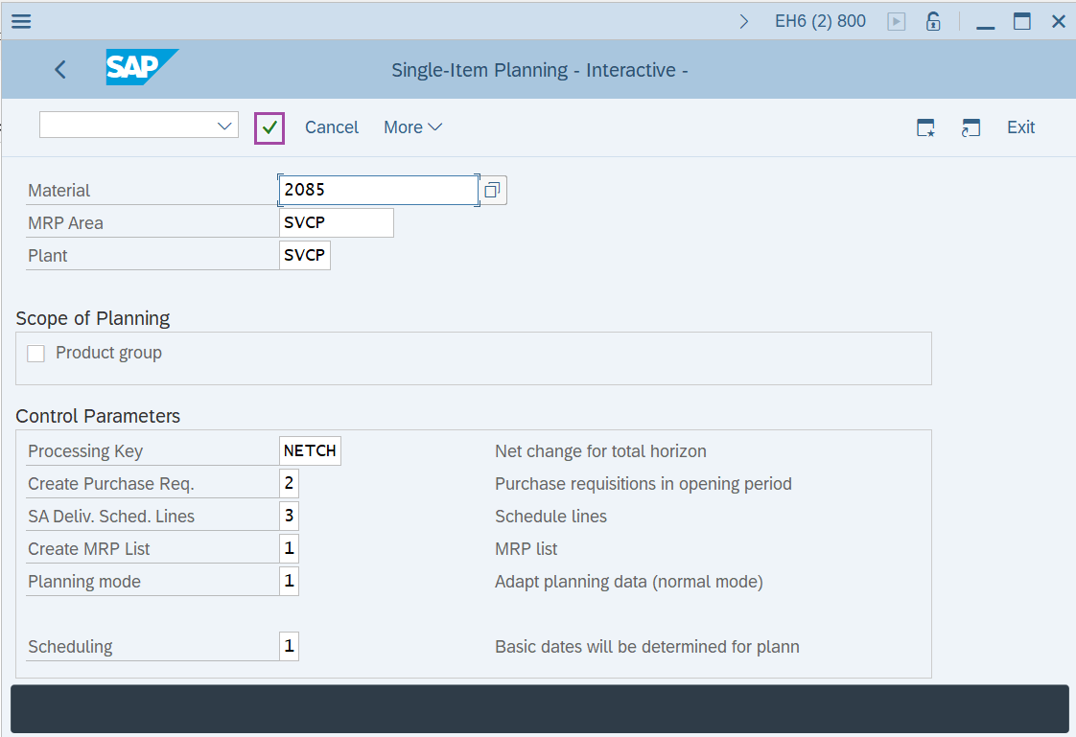Expand the chevron before EH6 system info
This screenshot has width=1076, height=737.
point(744,21)
